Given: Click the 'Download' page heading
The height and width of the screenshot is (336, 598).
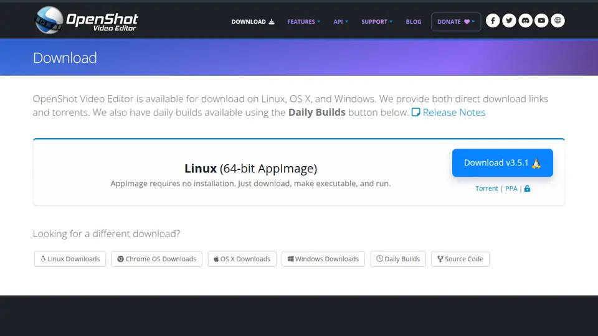Looking at the screenshot, I should (65, 58).
